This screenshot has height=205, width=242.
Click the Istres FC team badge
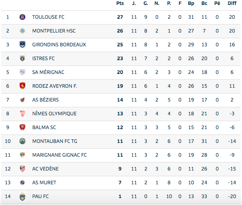coord(22,59)
